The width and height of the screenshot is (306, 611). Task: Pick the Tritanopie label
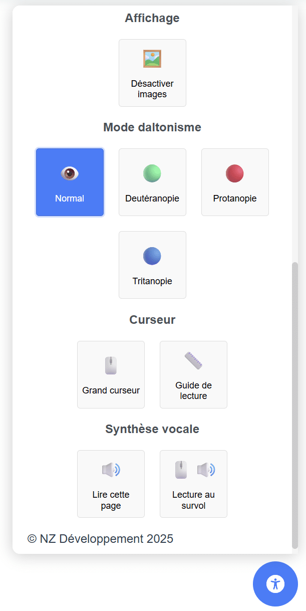[x=152, y=281]
